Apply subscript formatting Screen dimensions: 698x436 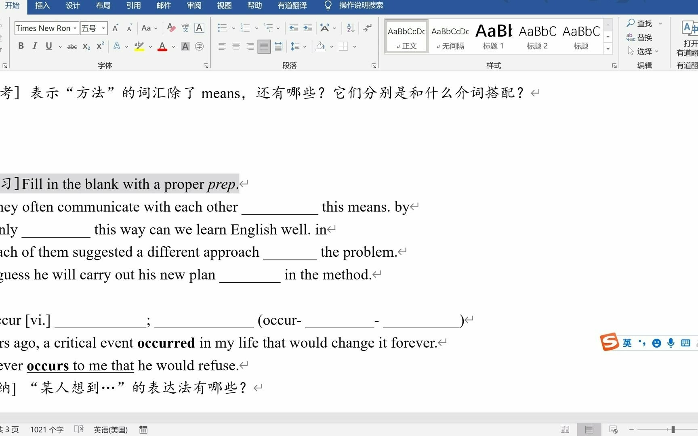click(x=86, y=46)
